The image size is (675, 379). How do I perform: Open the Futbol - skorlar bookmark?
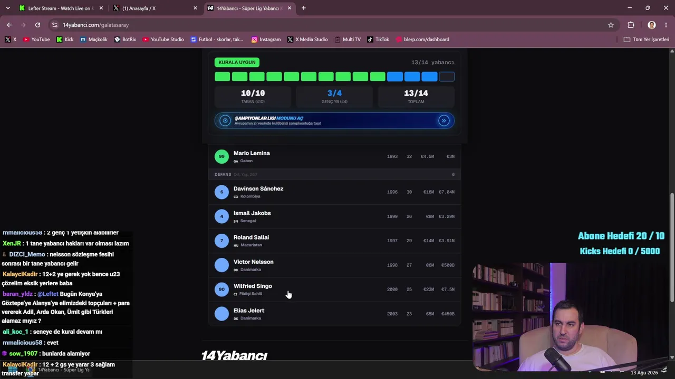click(217, 39)
